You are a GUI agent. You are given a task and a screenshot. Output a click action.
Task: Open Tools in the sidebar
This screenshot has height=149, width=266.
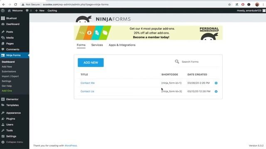[x=15, y=130]
